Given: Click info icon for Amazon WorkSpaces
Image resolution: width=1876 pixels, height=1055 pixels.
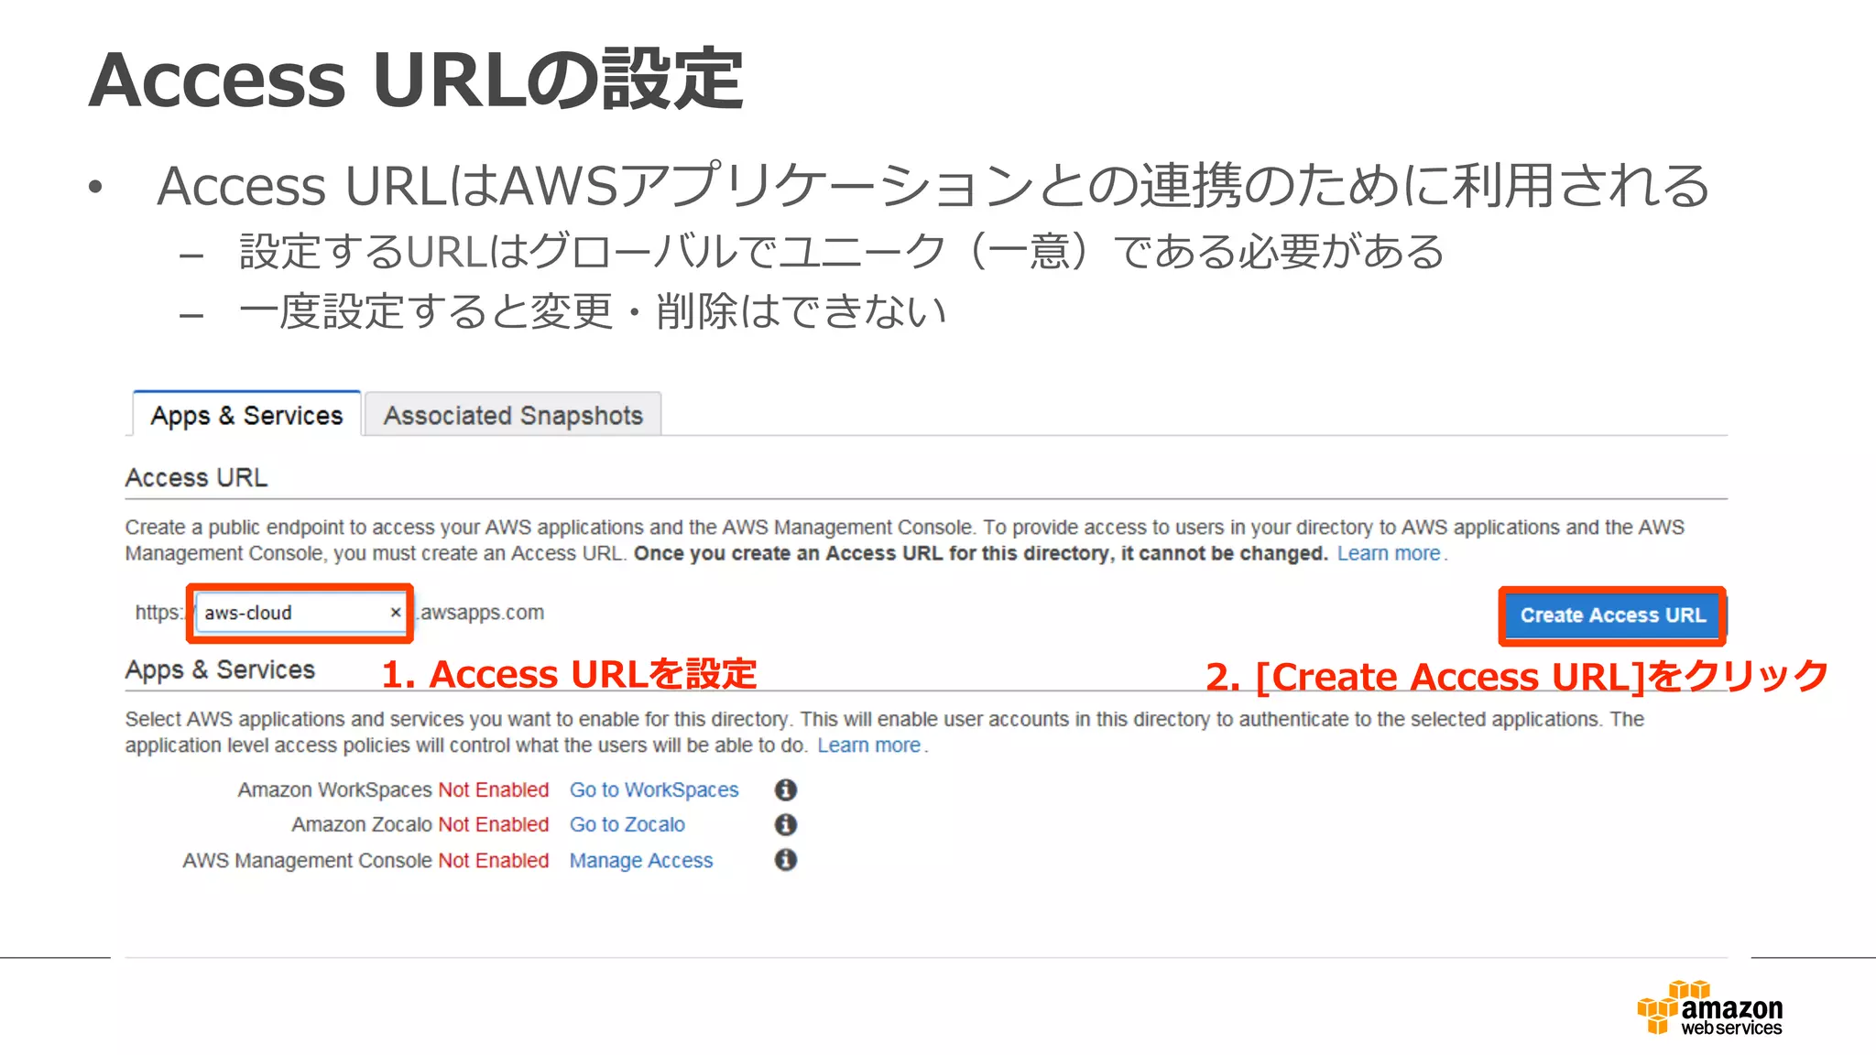Looking at the screenshot, I should (786, 789).
